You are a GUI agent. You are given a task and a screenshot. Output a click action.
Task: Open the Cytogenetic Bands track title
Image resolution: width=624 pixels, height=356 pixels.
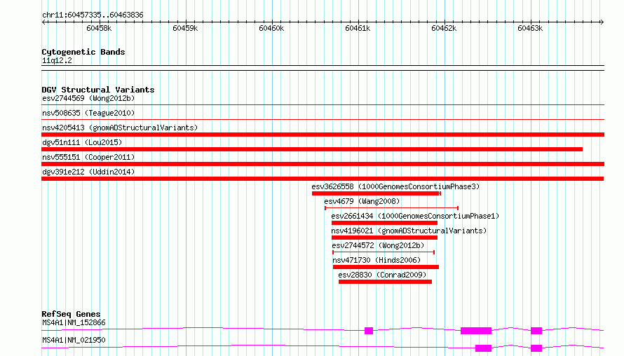pyautogui.click(x=83, y=52)
